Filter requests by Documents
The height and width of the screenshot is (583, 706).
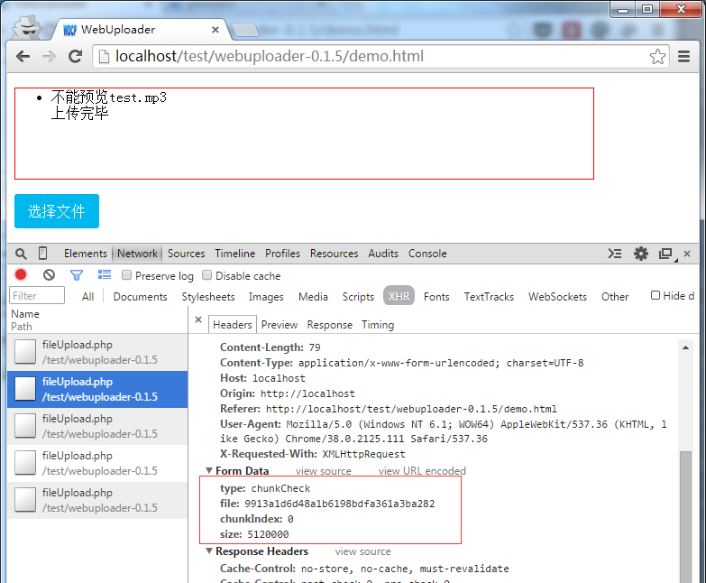coord(140,296)
